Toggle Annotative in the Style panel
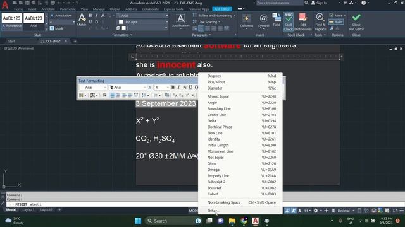 coord(61,15)
